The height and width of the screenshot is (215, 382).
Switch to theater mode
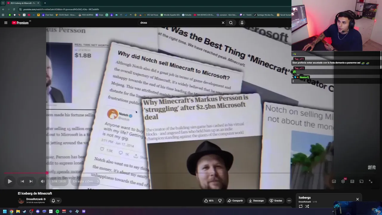tap(352, 181)
